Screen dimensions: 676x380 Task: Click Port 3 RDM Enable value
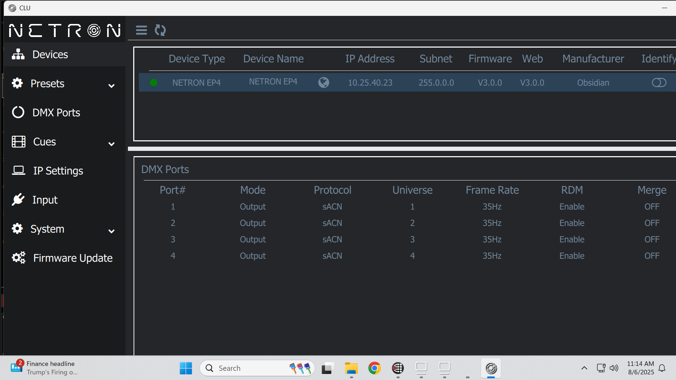click(x=572, y=239)
